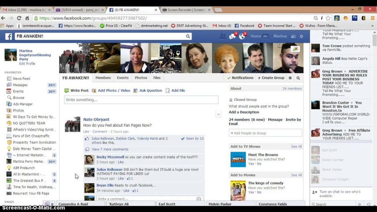Switch to Gmail Inbox browser tab

(27, 10)
